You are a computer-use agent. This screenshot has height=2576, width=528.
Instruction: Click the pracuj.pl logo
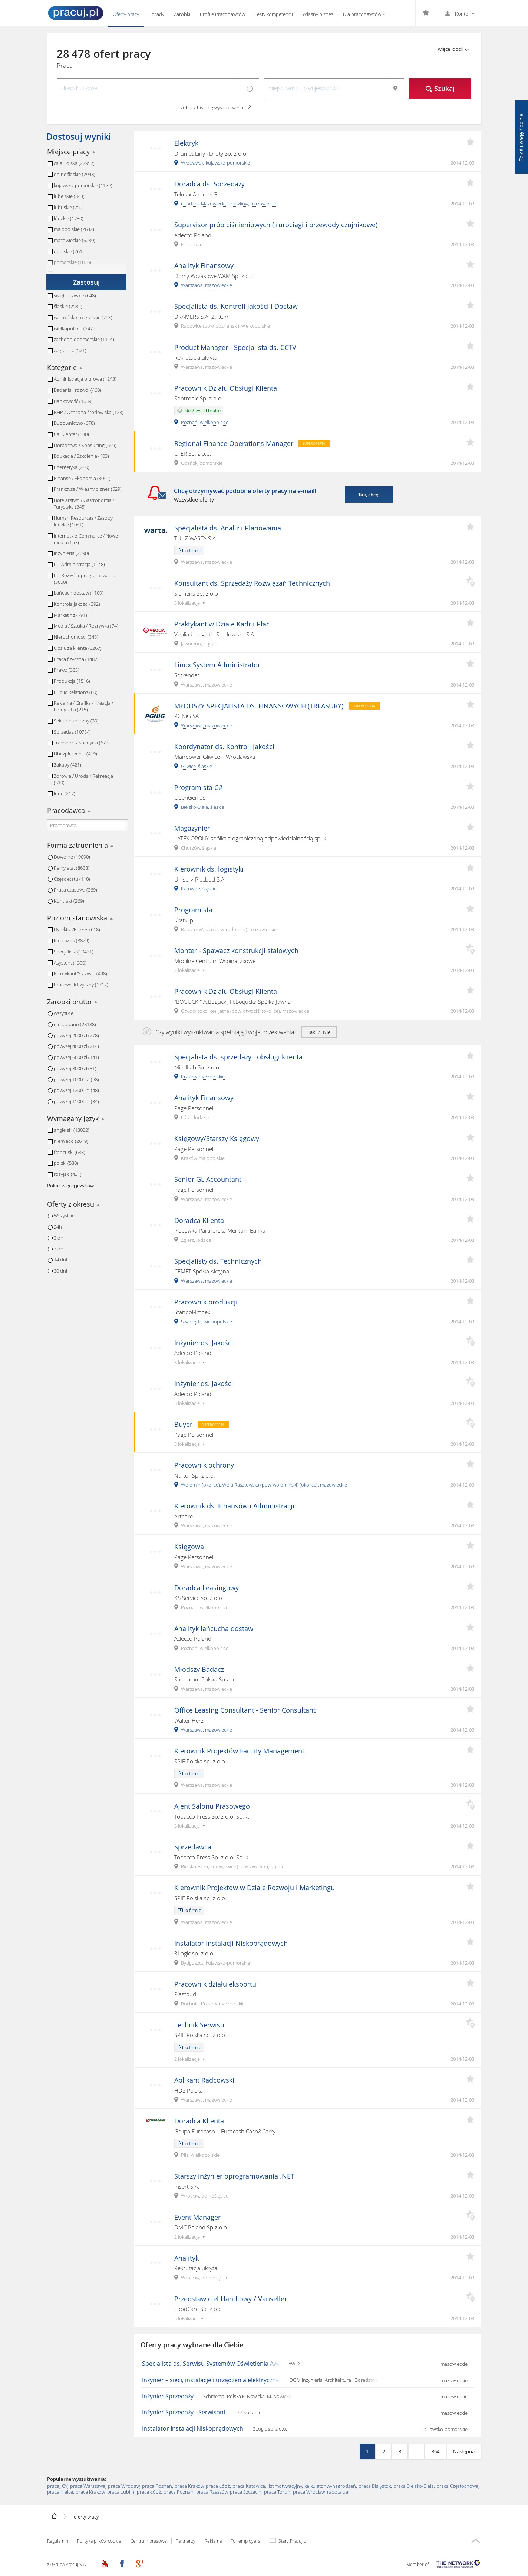pyautogui.click(x=75, y=13)
